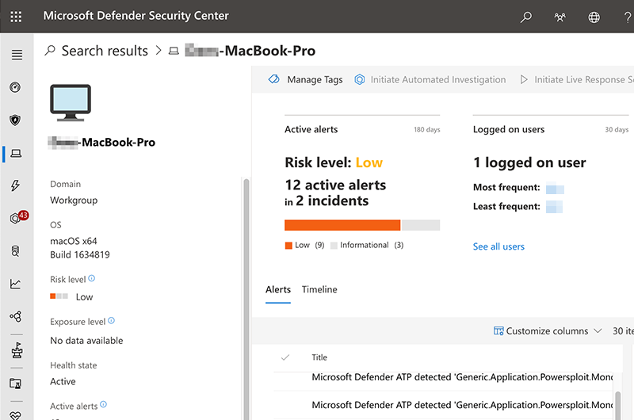Open the second Generic.Application.Powersploit alert row
Image resolution: width=634 pixels, height=420 pixels.
pos(443,405)
